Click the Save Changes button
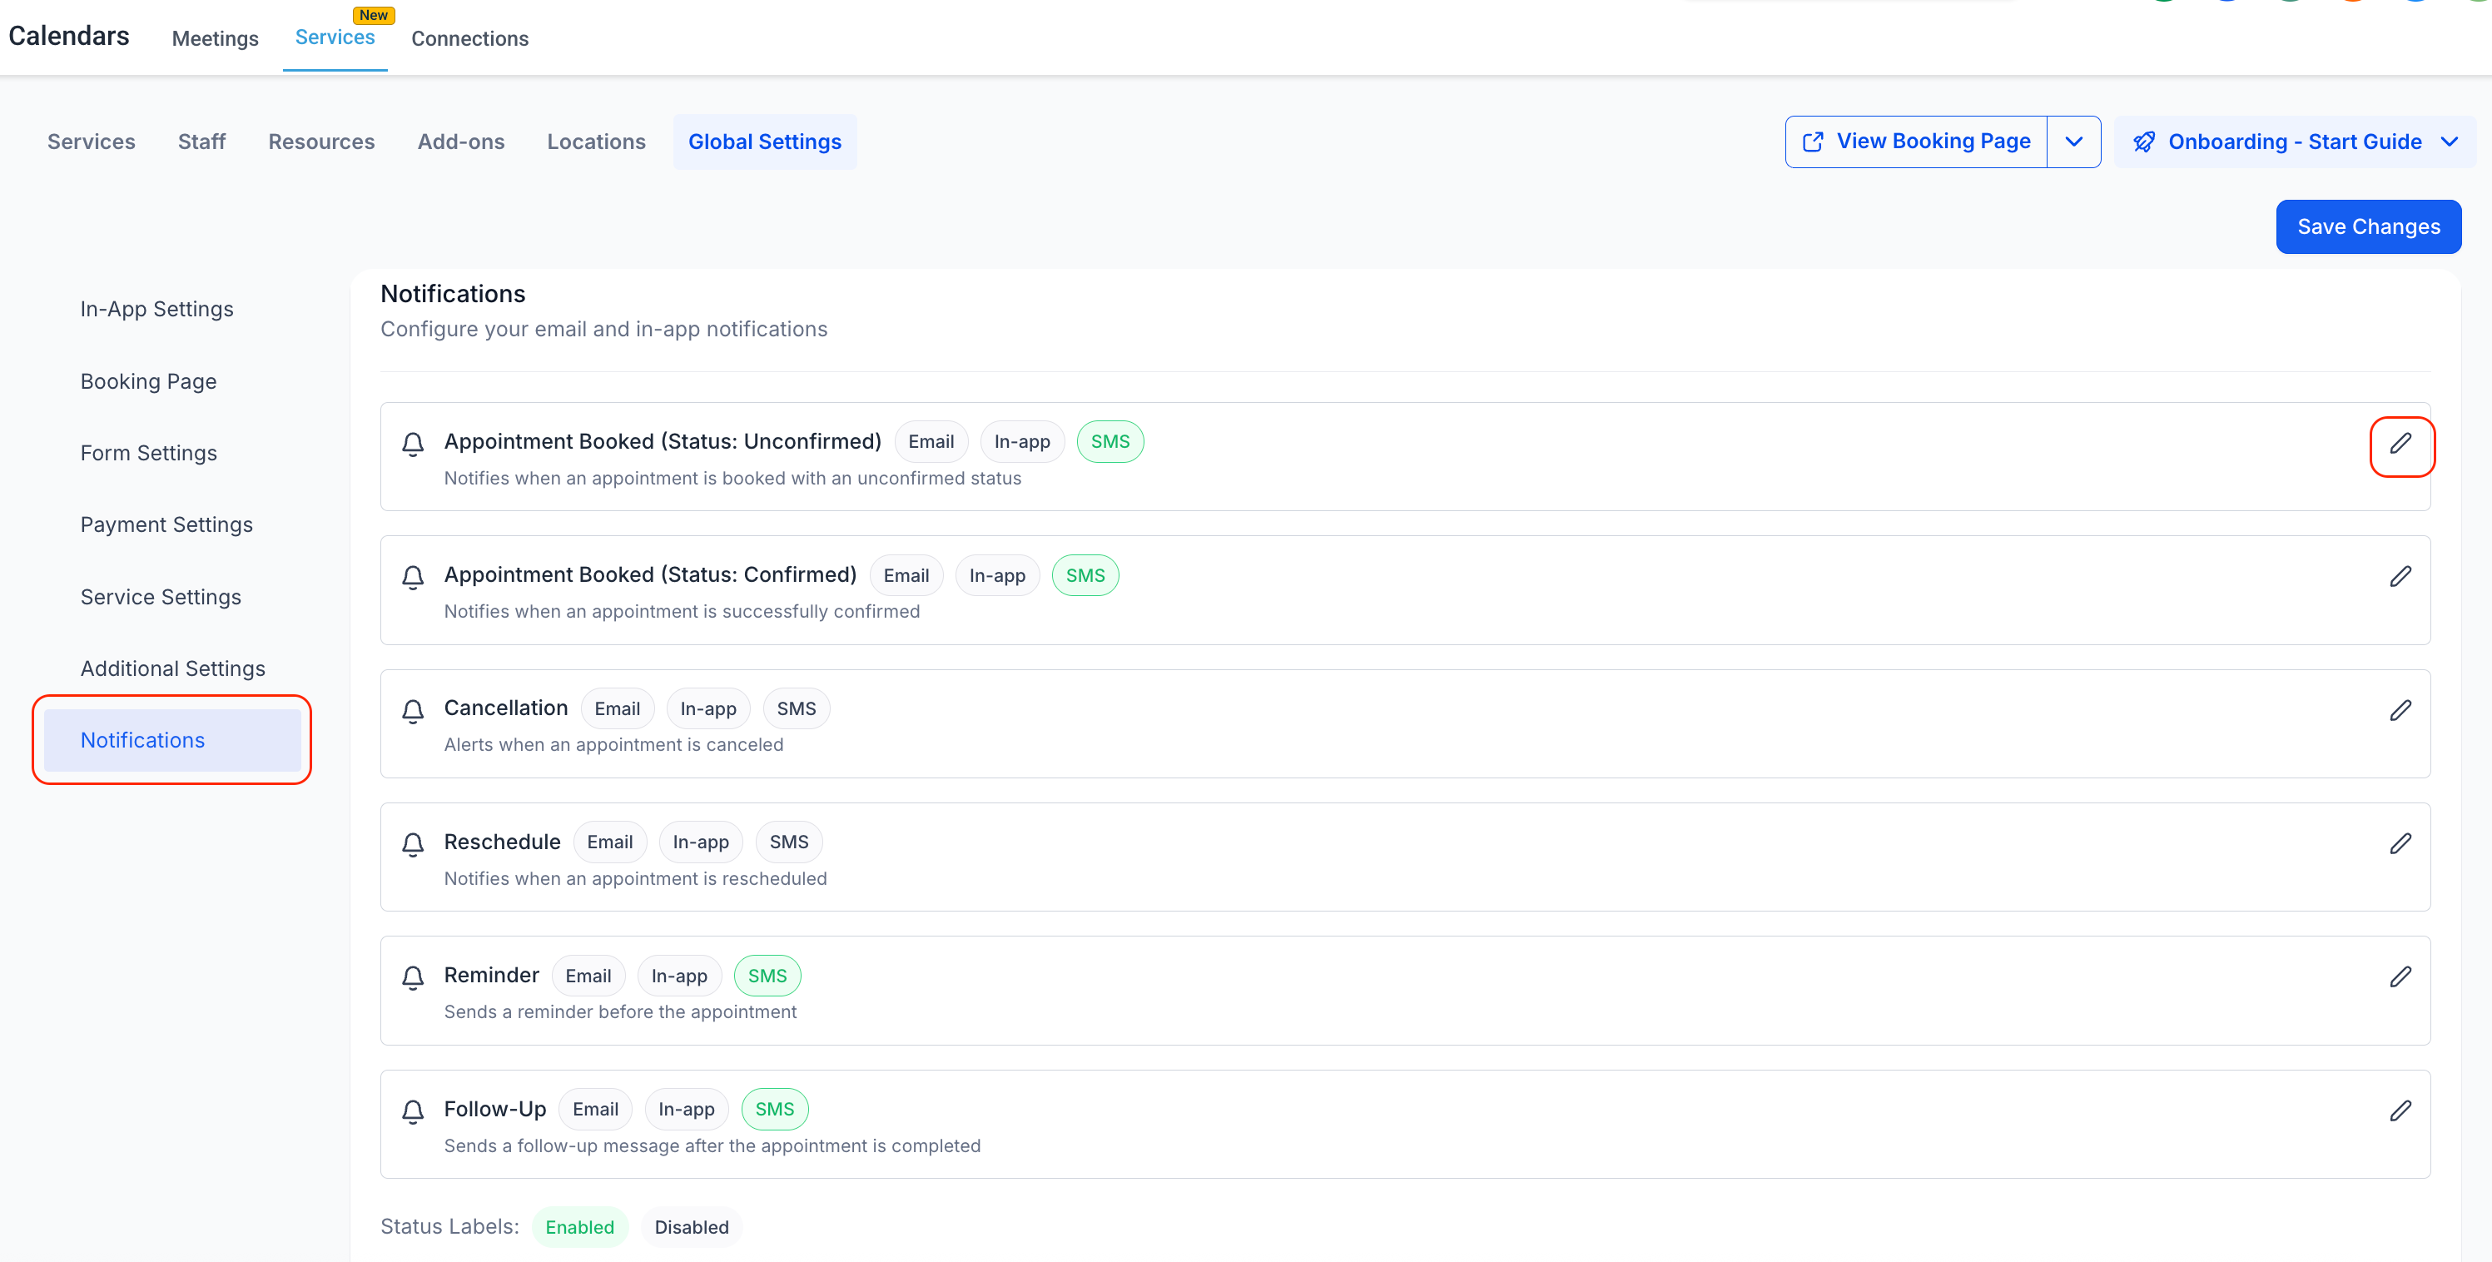Image resolution: width=2492 pixels, height=1262 pixels. [2368, 226]
